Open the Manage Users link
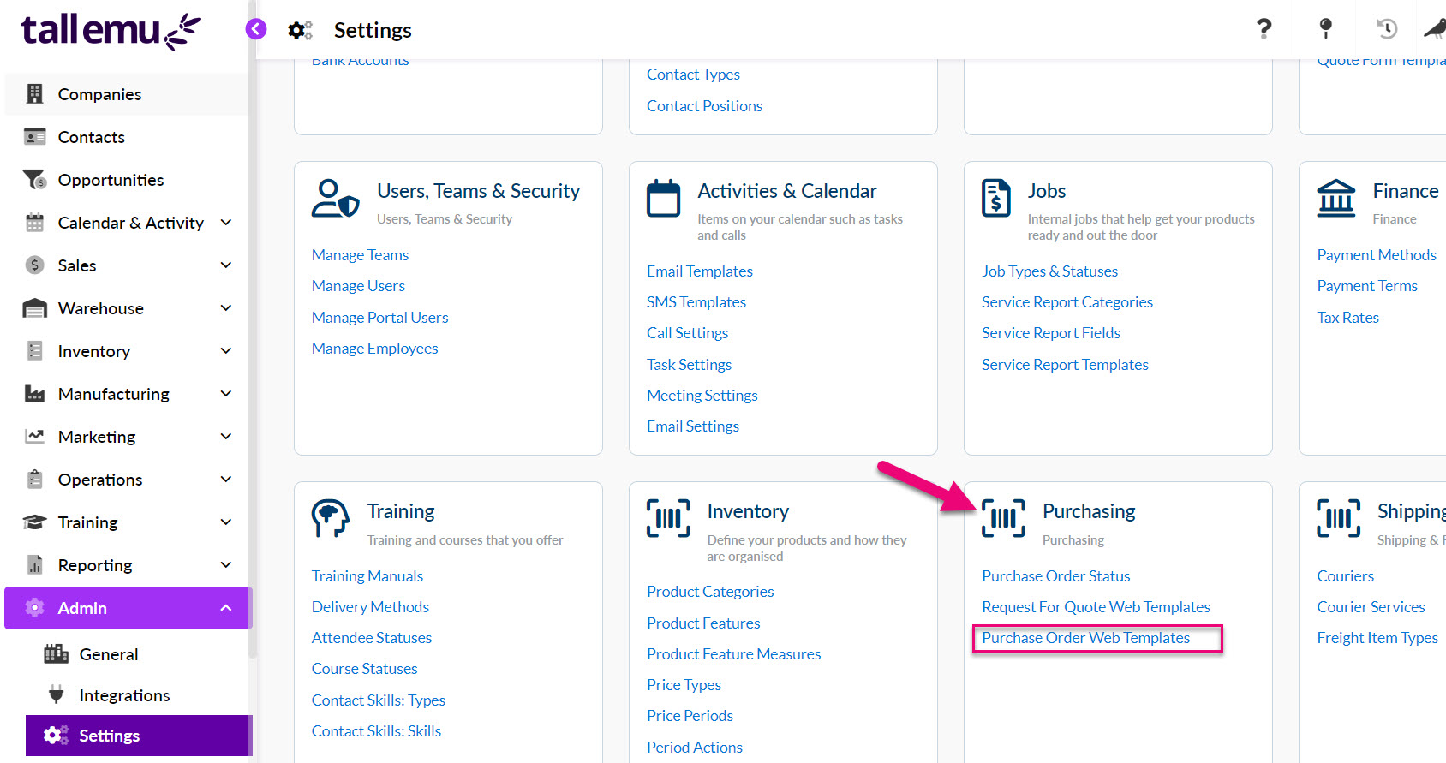This screenshot has height=763, width=1446. (358, 286)
